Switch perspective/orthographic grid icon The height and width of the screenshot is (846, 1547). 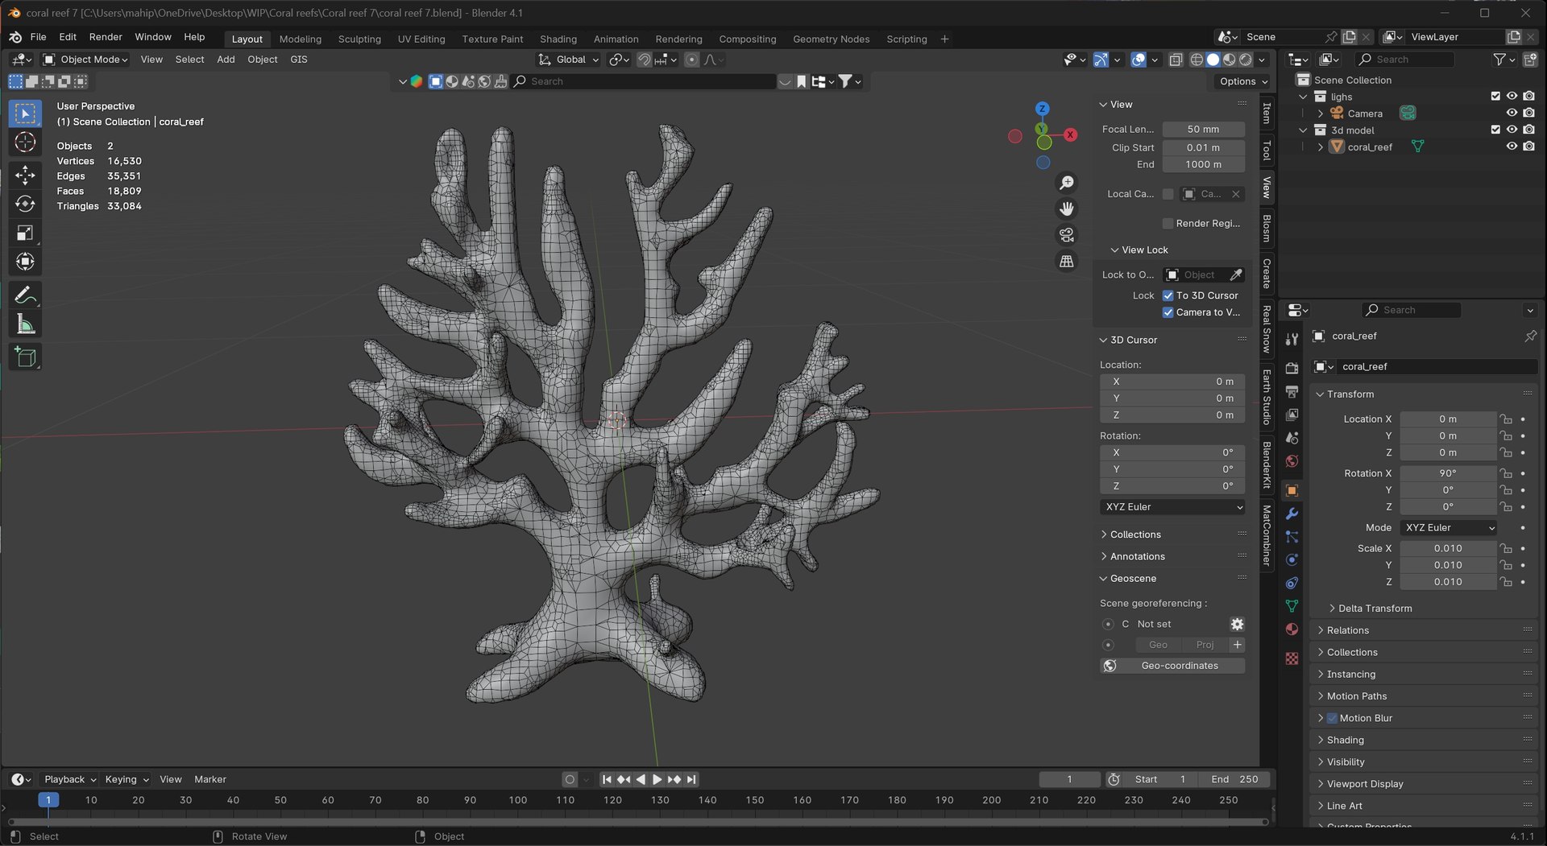(1066, 261)
